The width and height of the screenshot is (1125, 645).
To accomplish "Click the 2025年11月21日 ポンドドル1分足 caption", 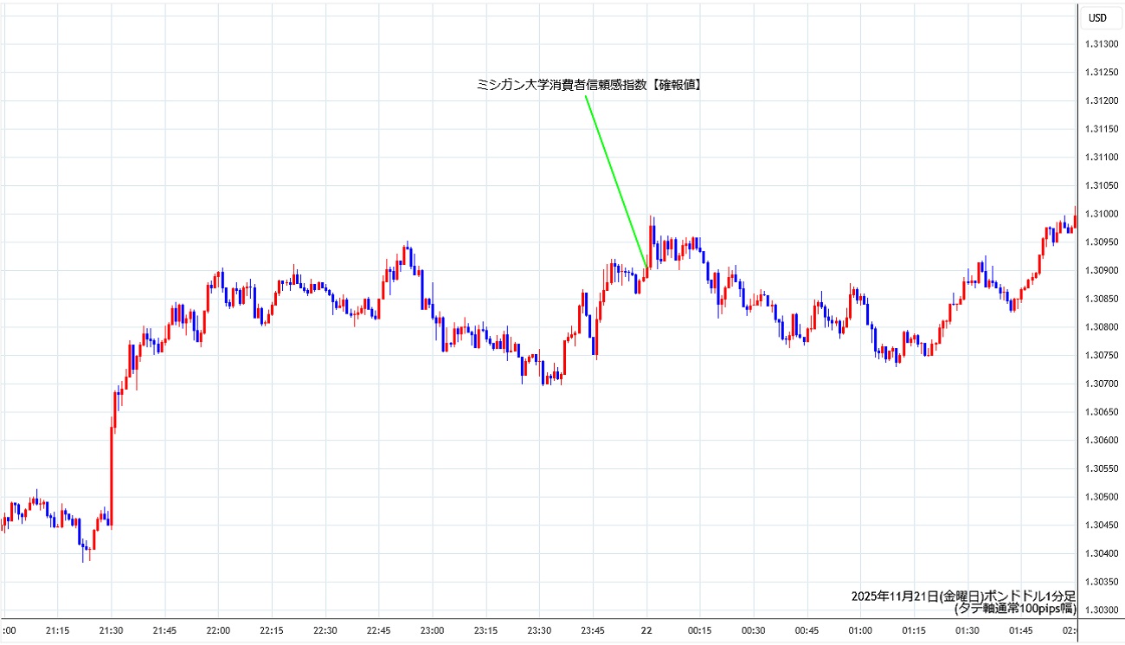I will [963, 596].
